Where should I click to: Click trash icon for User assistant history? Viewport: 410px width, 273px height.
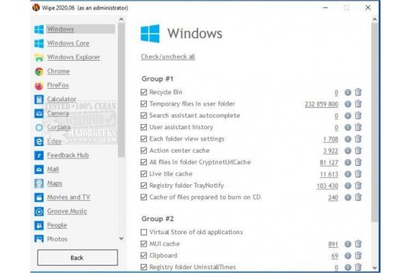358,127
